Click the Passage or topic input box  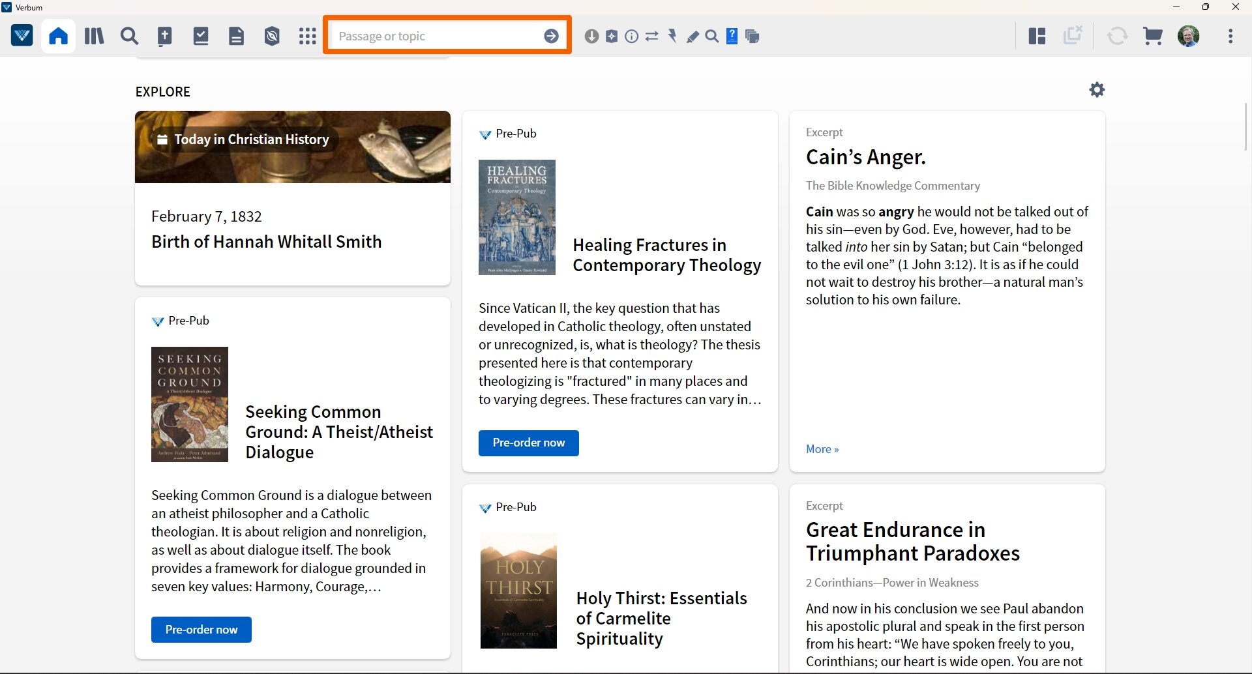click(x=437, y=37)
